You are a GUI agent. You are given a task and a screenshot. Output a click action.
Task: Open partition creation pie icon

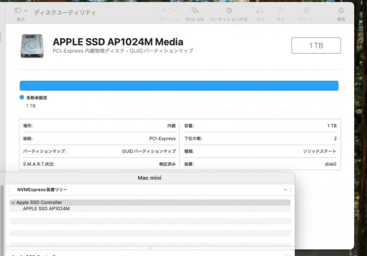point(229,11)
